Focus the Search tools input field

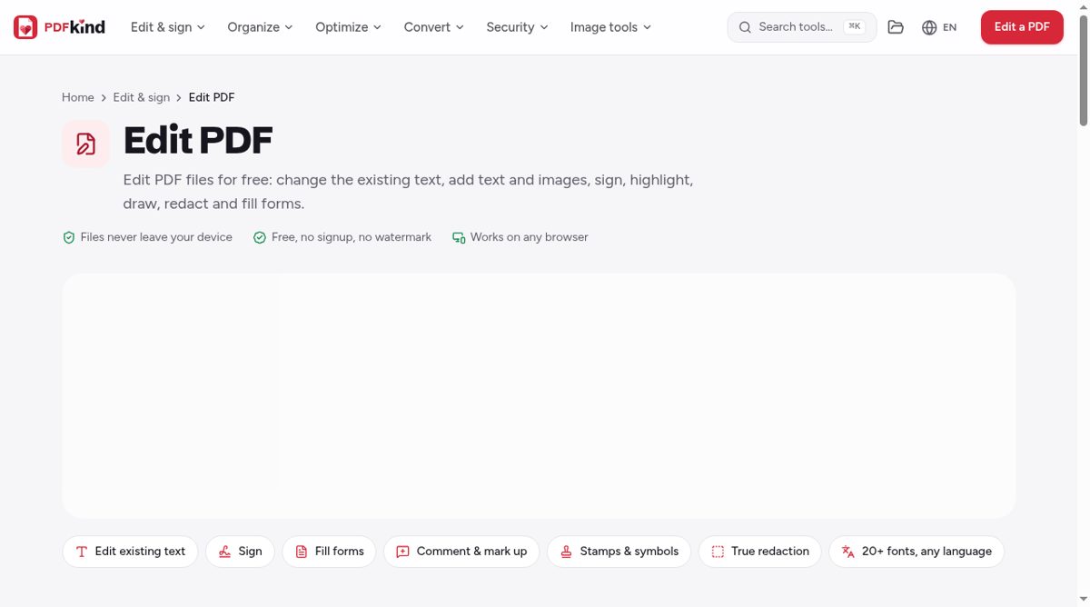pyautogui.click(x=802, y=27)
